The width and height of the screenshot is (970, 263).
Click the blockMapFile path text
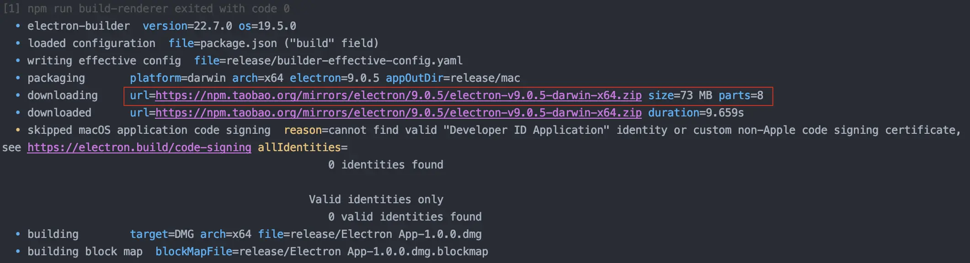pos(322,252)
